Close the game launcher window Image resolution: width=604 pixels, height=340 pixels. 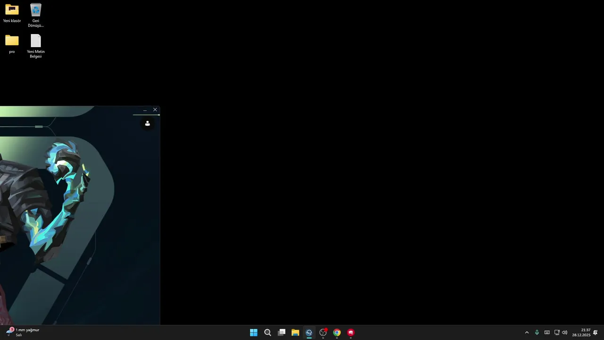155,110
